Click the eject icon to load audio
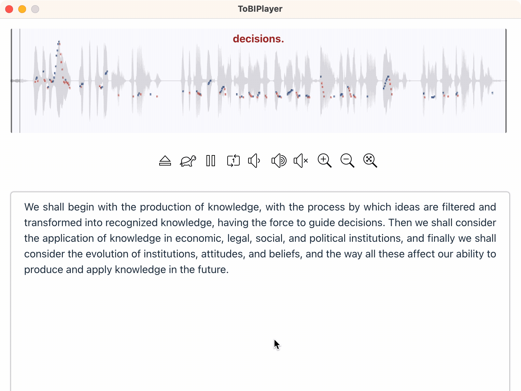 tap(165, 161)
